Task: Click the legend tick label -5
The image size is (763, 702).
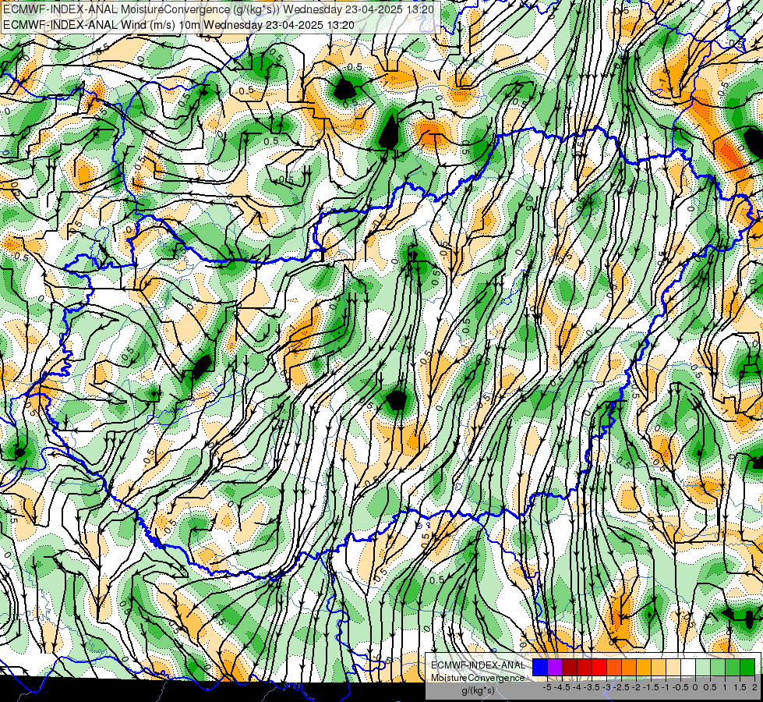Action: tap(547, 687)
